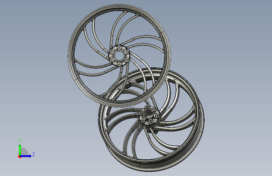Click the 'Y' label on the triad
The width and height of the screenshot is (272, 176).
click(x=20, y=141)
